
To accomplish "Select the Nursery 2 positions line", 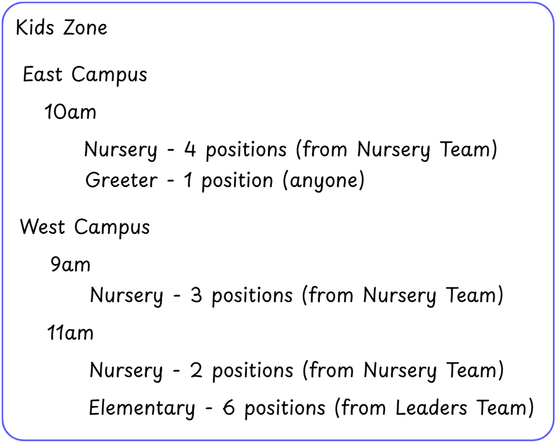I will 296,370.
